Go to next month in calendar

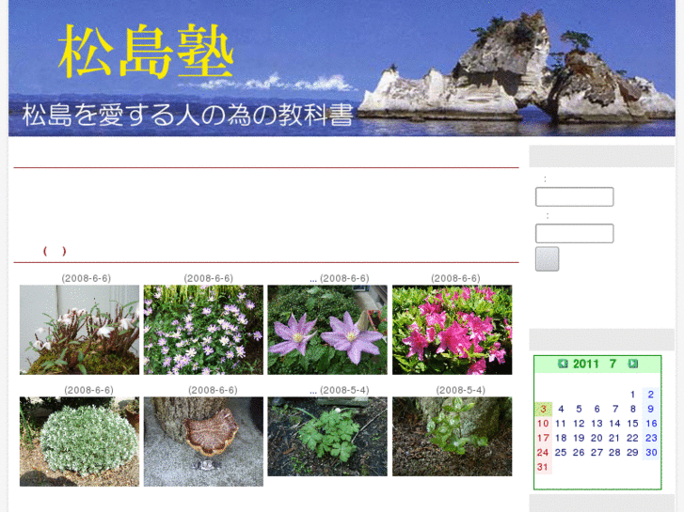(632, 364)
